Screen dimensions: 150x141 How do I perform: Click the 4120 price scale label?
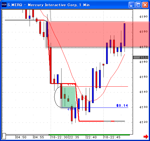click(x=144, y=122)
